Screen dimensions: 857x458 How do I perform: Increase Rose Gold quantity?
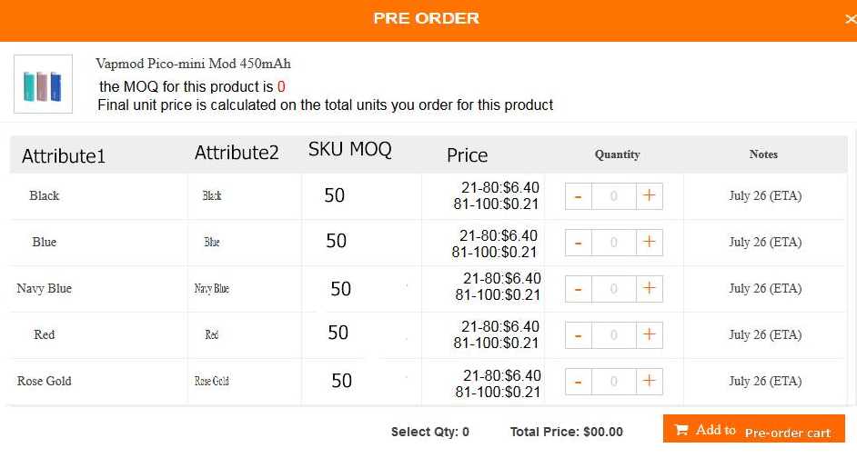[x=650, y=382]
